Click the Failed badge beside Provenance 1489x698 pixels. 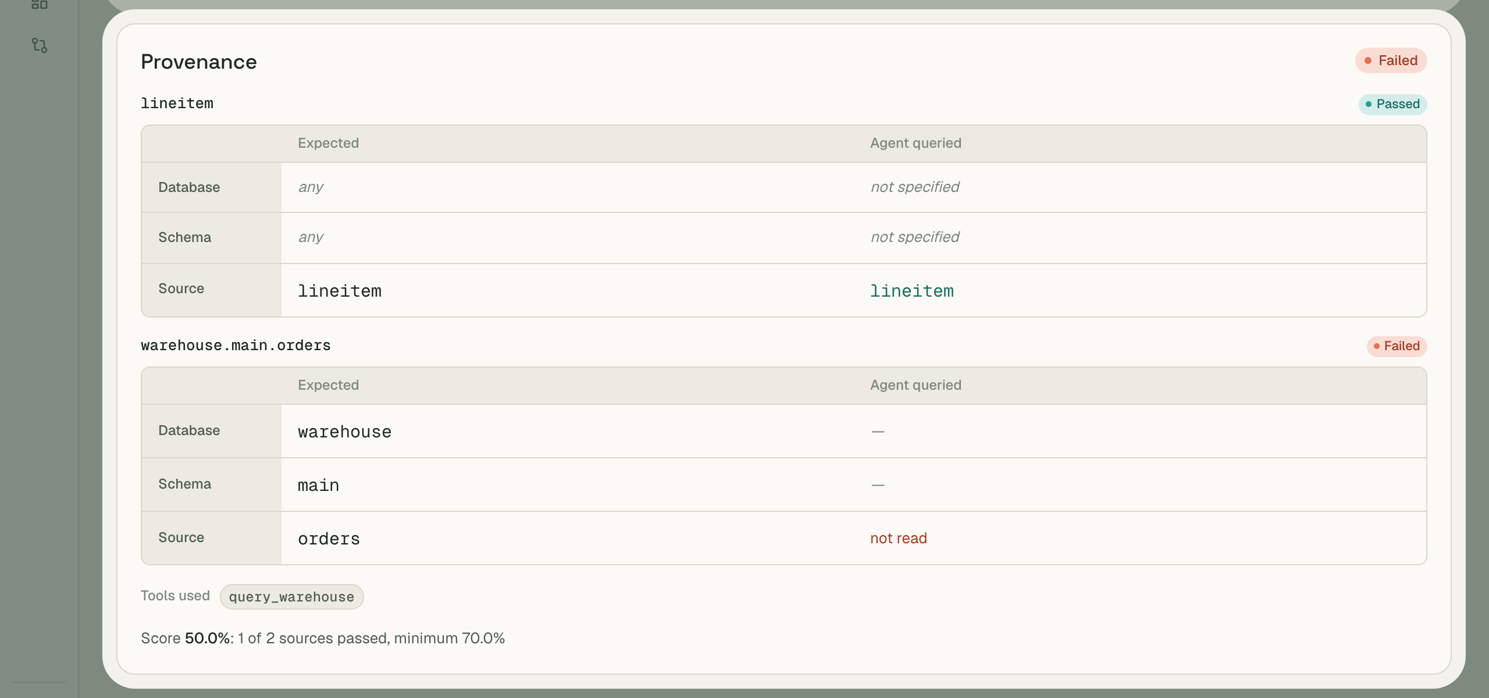click(1391, 60)
